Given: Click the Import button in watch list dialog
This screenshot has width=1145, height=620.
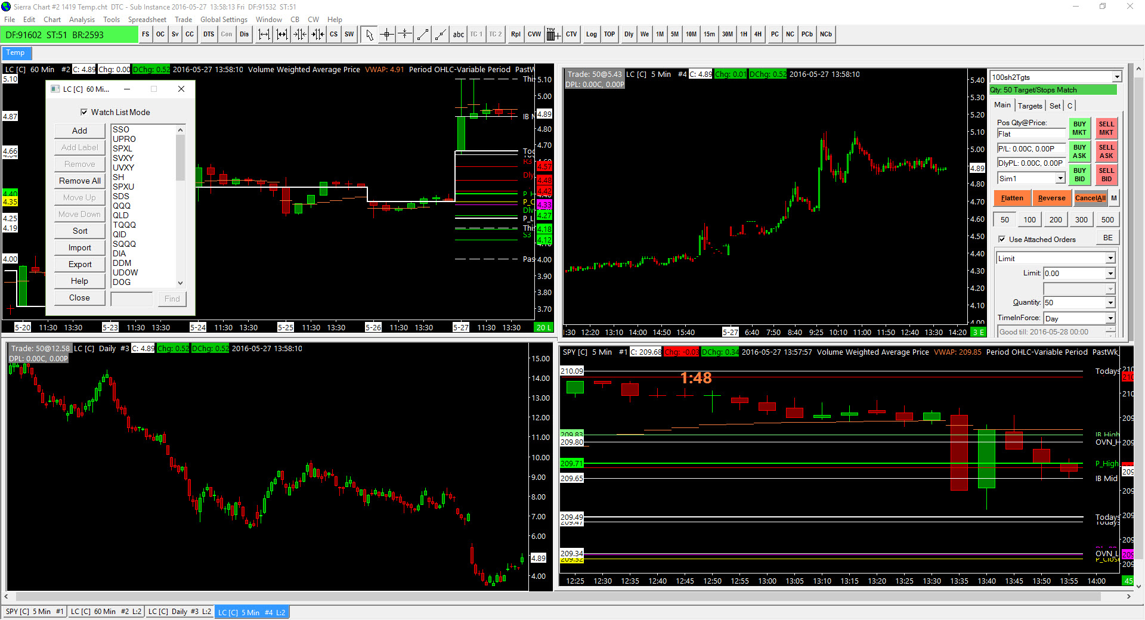Looking at the screenshot, I should pyautogui.click(x=79, y=247).
